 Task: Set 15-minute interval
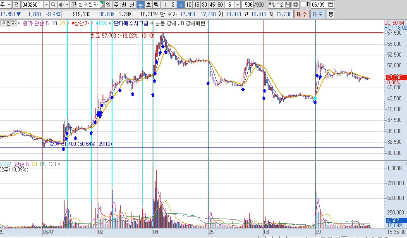pos(197,5)
